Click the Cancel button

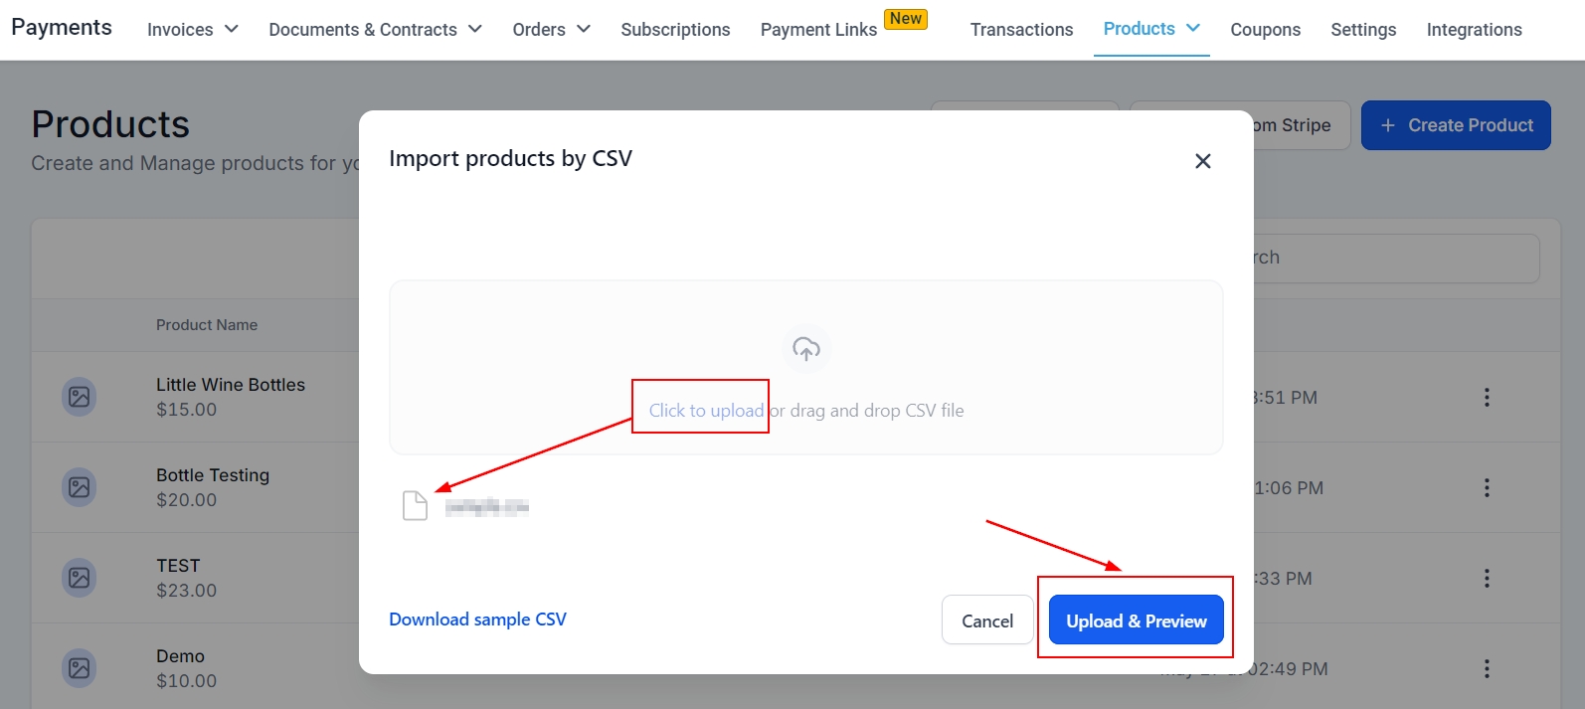(x=987, y=620)
